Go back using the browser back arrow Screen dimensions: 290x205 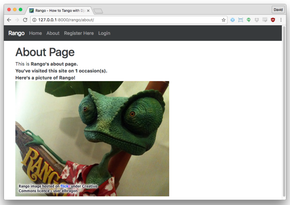pyautogui.click(x=9, y=20)
